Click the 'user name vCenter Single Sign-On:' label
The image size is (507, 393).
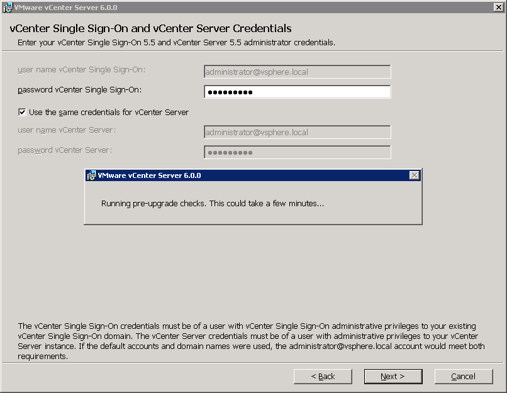click(81, 70)
